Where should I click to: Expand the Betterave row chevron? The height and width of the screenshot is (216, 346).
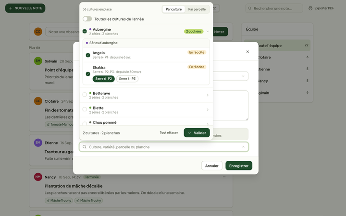(x=208, y=95)
